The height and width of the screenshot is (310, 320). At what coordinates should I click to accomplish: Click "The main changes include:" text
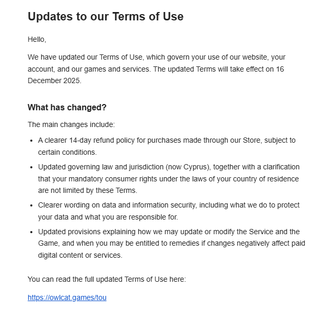(x=71, y=124)
